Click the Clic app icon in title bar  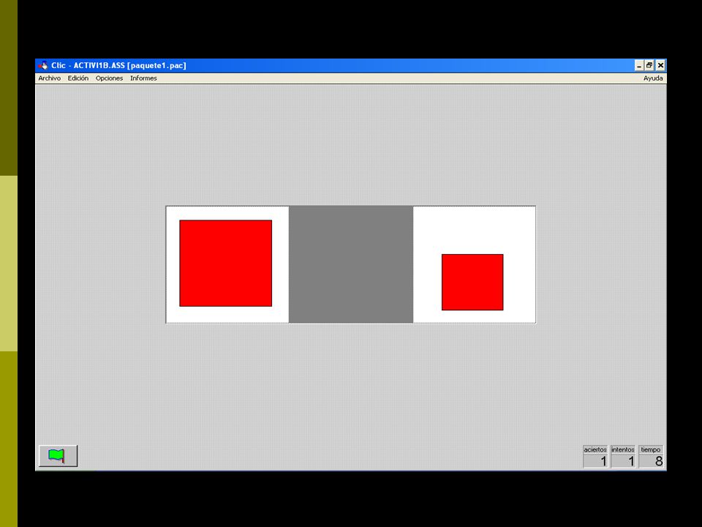click(43, 65)
